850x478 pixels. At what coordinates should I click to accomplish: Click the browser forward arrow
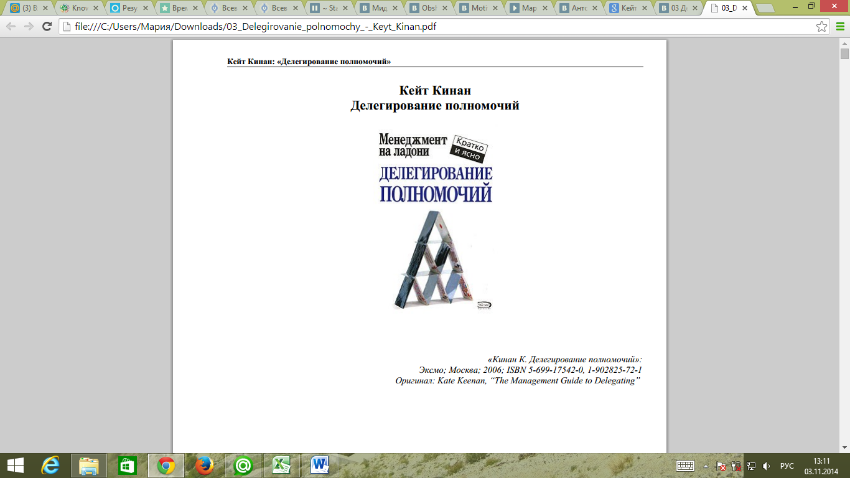29,27
